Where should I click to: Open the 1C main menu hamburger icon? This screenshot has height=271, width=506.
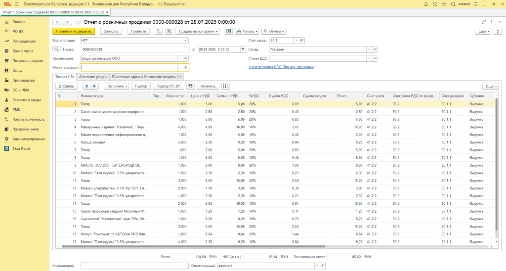pyautogui.click(x=16, y=4)
